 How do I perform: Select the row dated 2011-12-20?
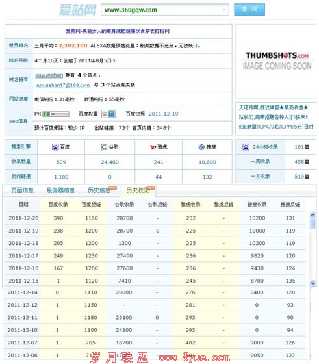pos(155,218)
